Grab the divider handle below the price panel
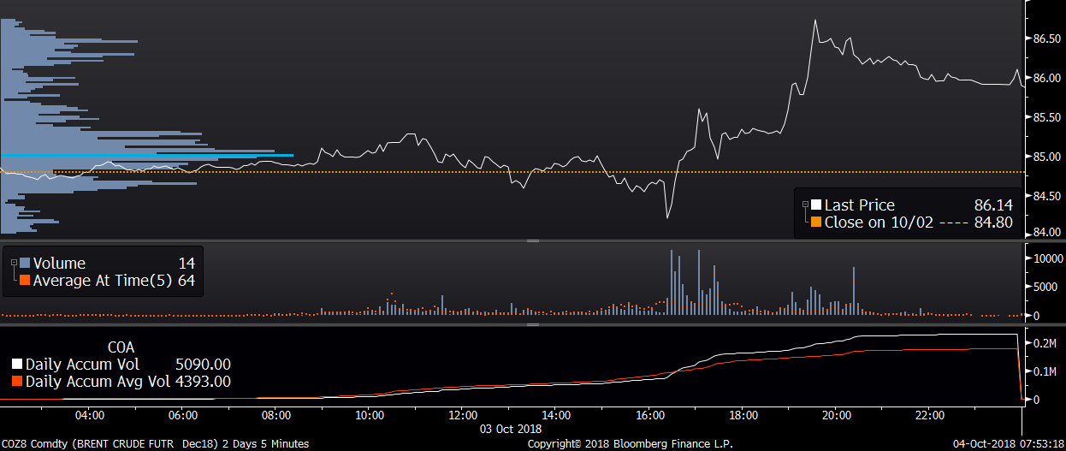 click(x=532, y=241)
